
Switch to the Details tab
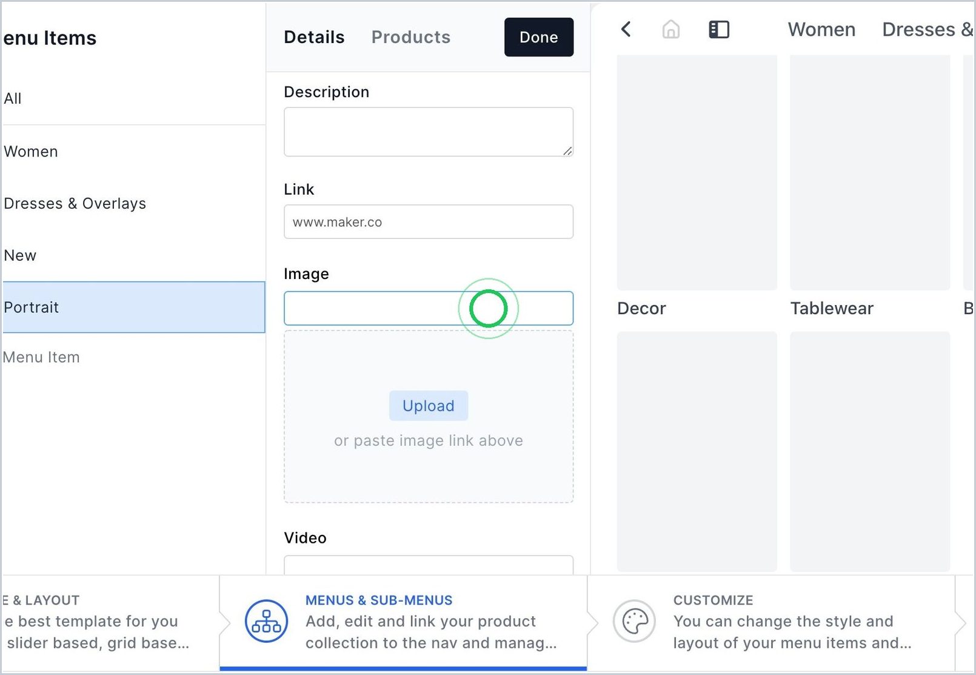(x=314, y=37)
